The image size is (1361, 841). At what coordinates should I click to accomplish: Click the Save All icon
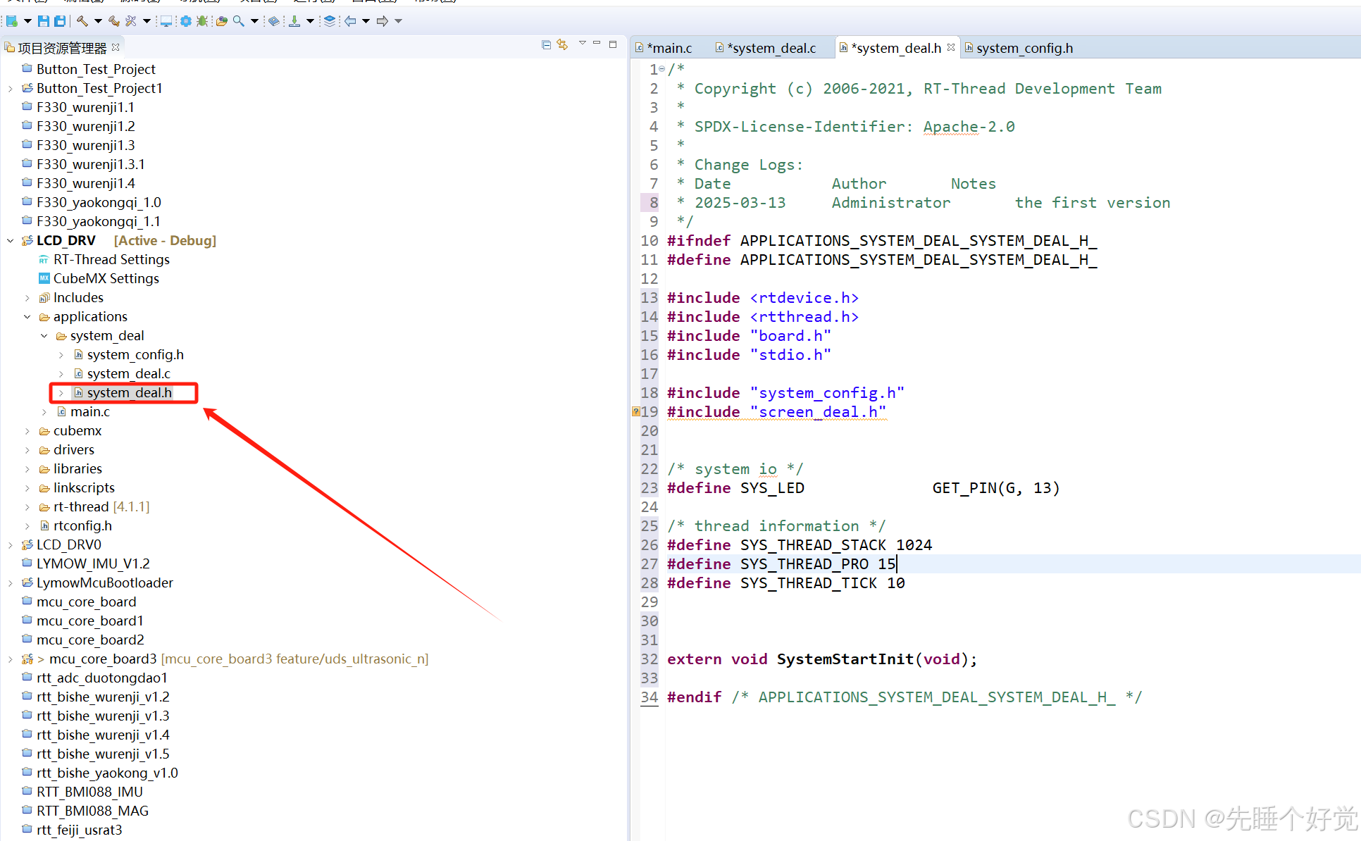[x=61, y=21]
